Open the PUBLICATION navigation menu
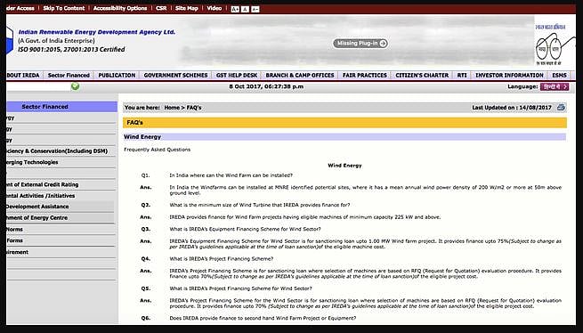 coord(117,75)
